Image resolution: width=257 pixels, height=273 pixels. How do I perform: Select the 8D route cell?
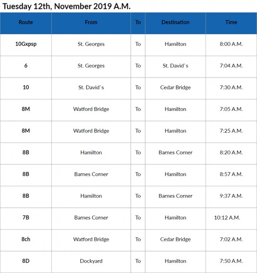pos(26,261)
